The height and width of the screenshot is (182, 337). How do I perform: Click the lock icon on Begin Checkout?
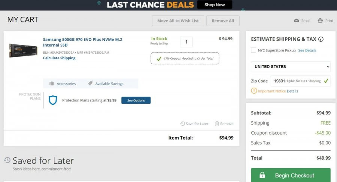[x=262, y=175]
